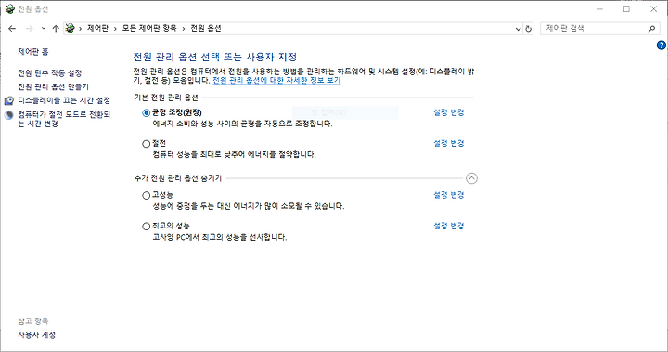Click the 전원 관리 옵션 선택 또는 사용자 지정 heading

pyautogui.click(x=215, y=57)
